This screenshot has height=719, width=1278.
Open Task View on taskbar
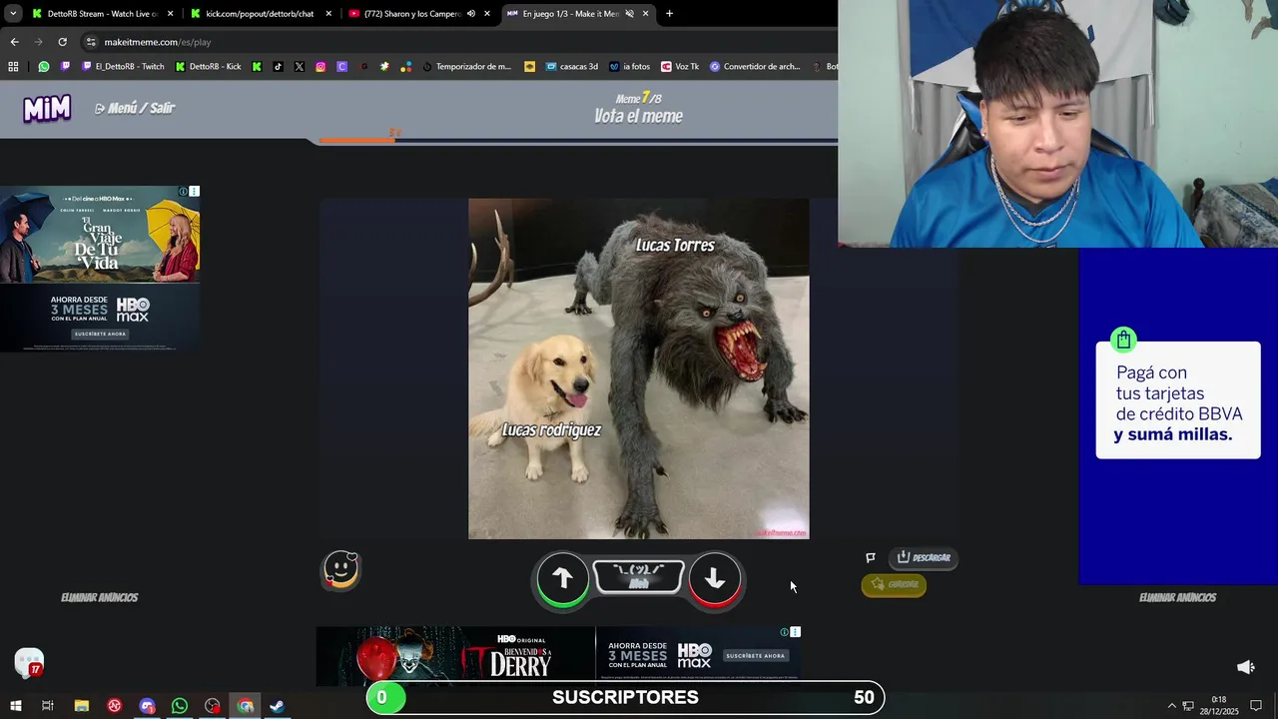click(x=48, y=706)
